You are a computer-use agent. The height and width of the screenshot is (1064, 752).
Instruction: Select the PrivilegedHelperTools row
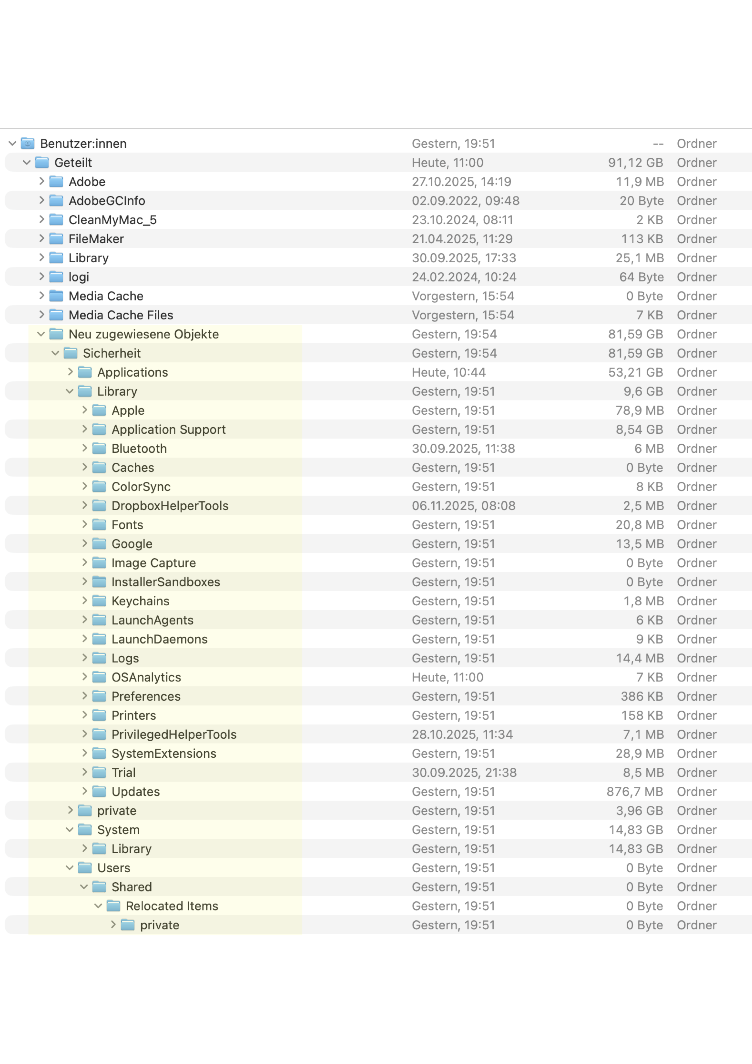(174, 735)
